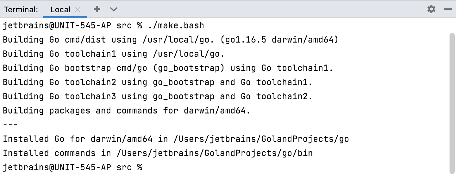Image resolution: width=456 pixels, height=176 pixels.
Task: Switch to the Local tab
Action: tap(60, 10)
